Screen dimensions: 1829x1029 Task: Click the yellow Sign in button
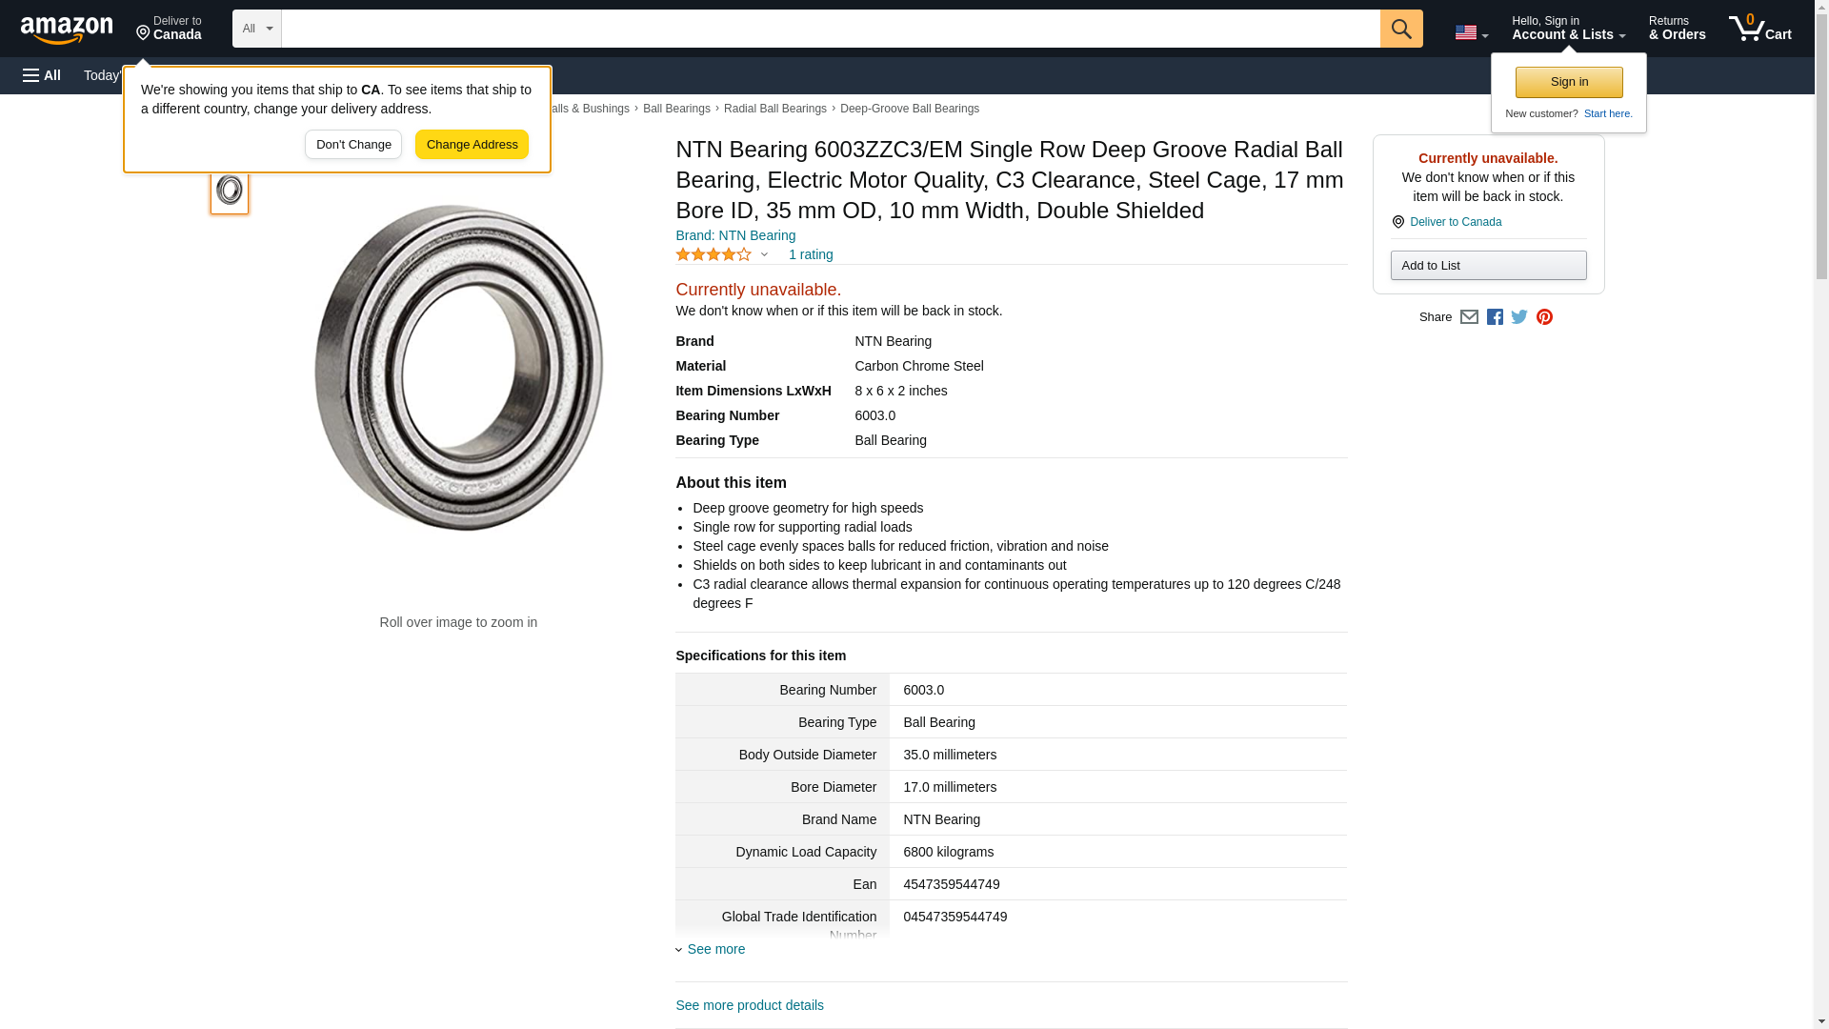pyautogui.click(x=1569, y=82)
